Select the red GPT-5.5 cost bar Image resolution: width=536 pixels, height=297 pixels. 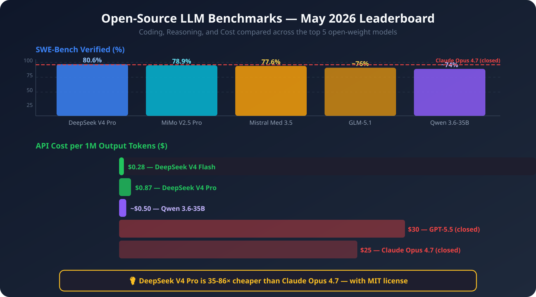tap(262, 229)
